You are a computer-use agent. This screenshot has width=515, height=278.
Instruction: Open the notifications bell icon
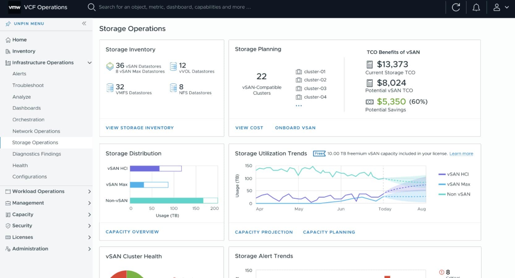click(476, 7)
